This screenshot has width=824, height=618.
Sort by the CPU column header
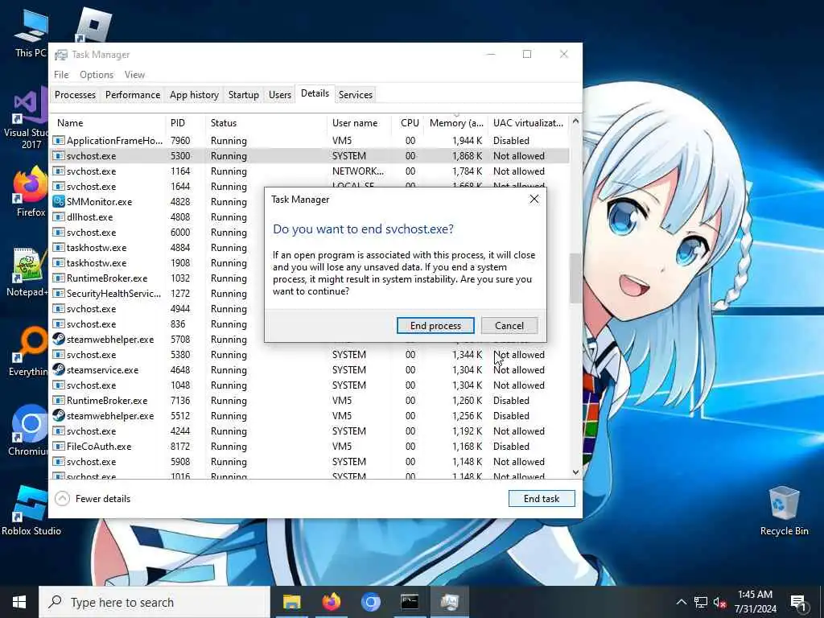pos(410,123)
